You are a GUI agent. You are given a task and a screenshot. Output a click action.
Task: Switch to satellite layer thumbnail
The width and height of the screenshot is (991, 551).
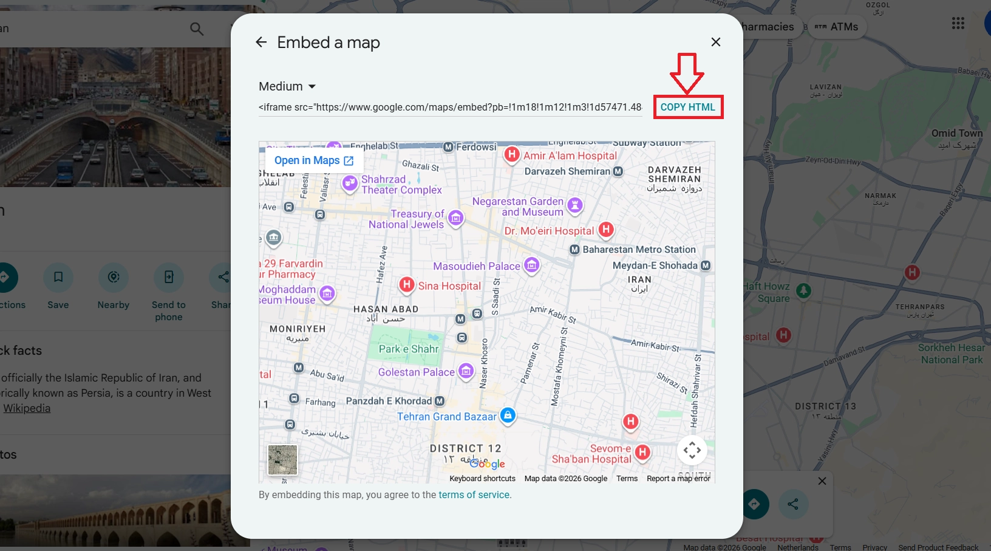282,460
